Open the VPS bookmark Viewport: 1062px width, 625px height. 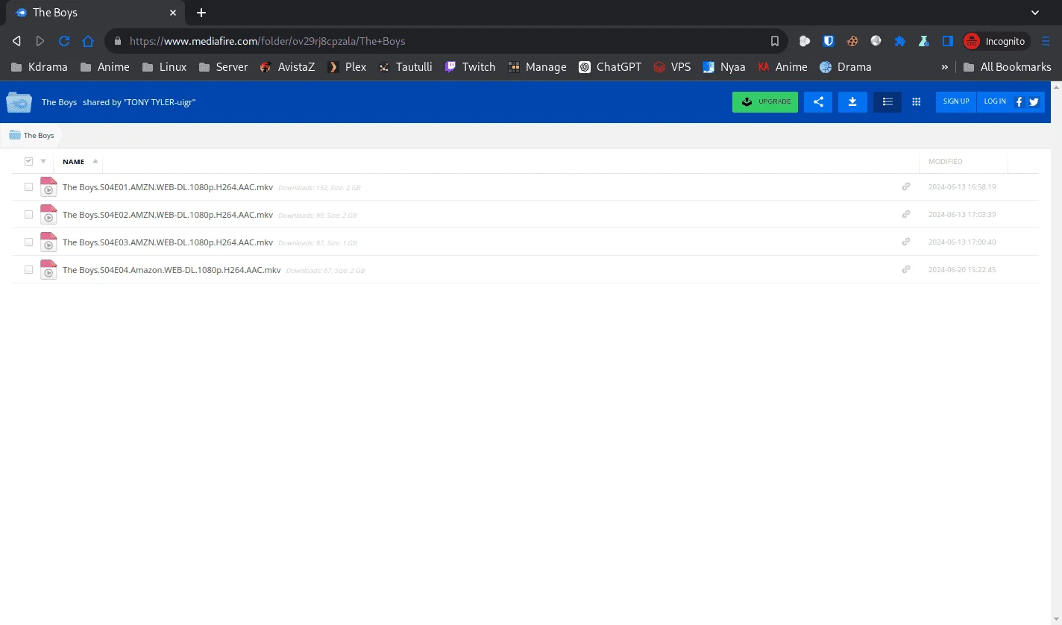tap(672, 67)
